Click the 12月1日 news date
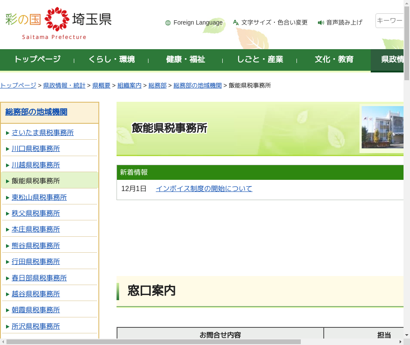The image size is (410, 345). tap(134, 189)
